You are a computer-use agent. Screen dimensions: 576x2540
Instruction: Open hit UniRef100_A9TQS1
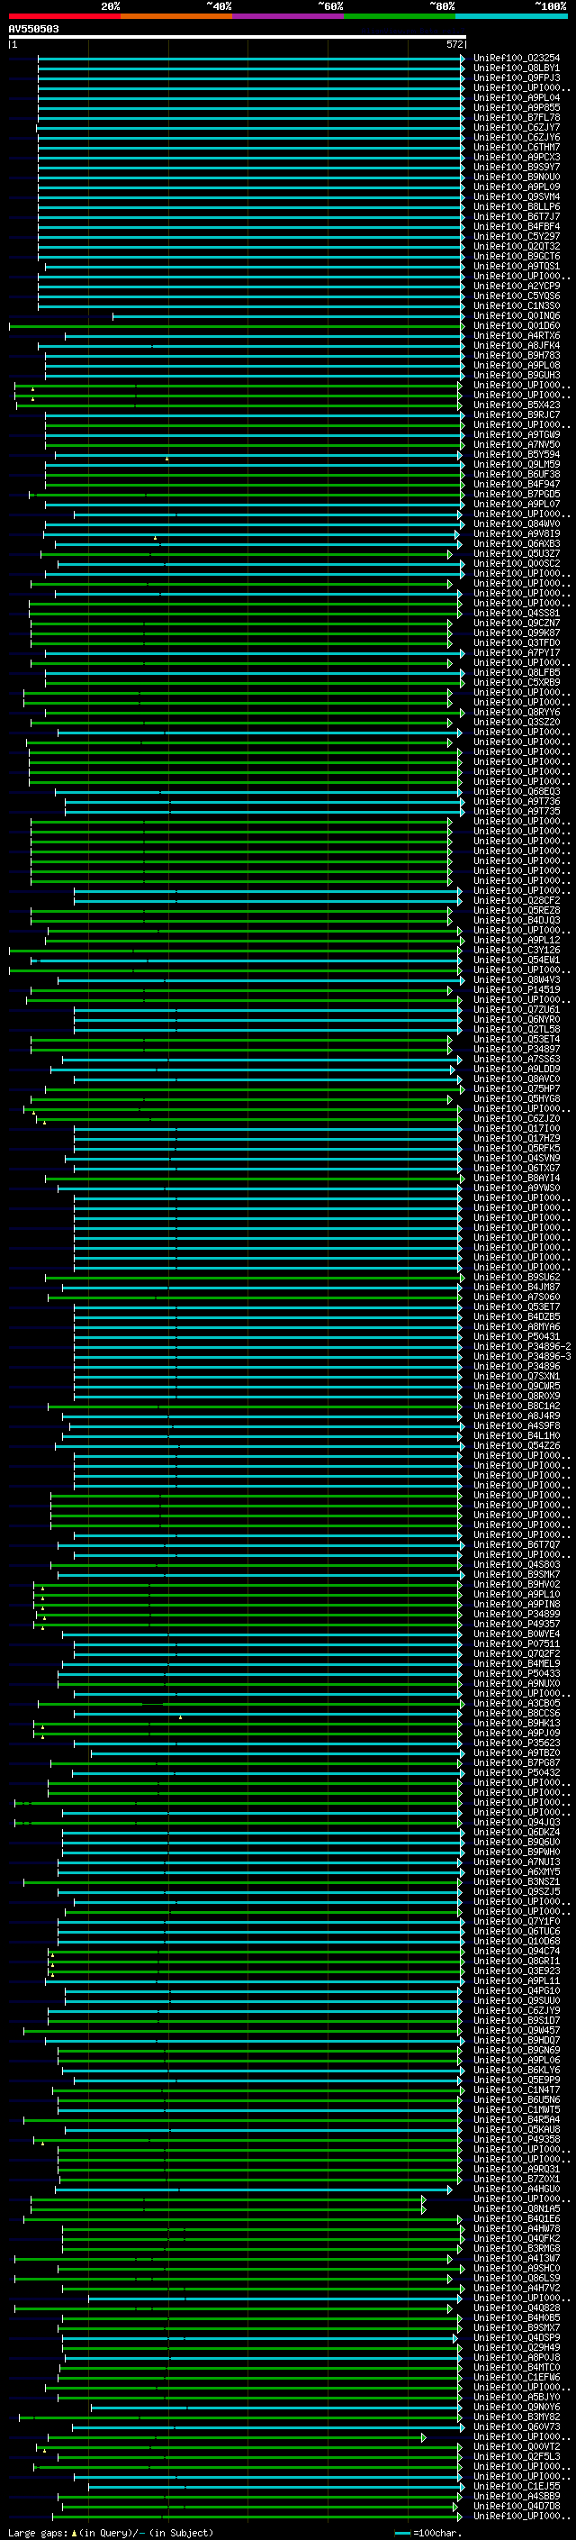[516, 266]
